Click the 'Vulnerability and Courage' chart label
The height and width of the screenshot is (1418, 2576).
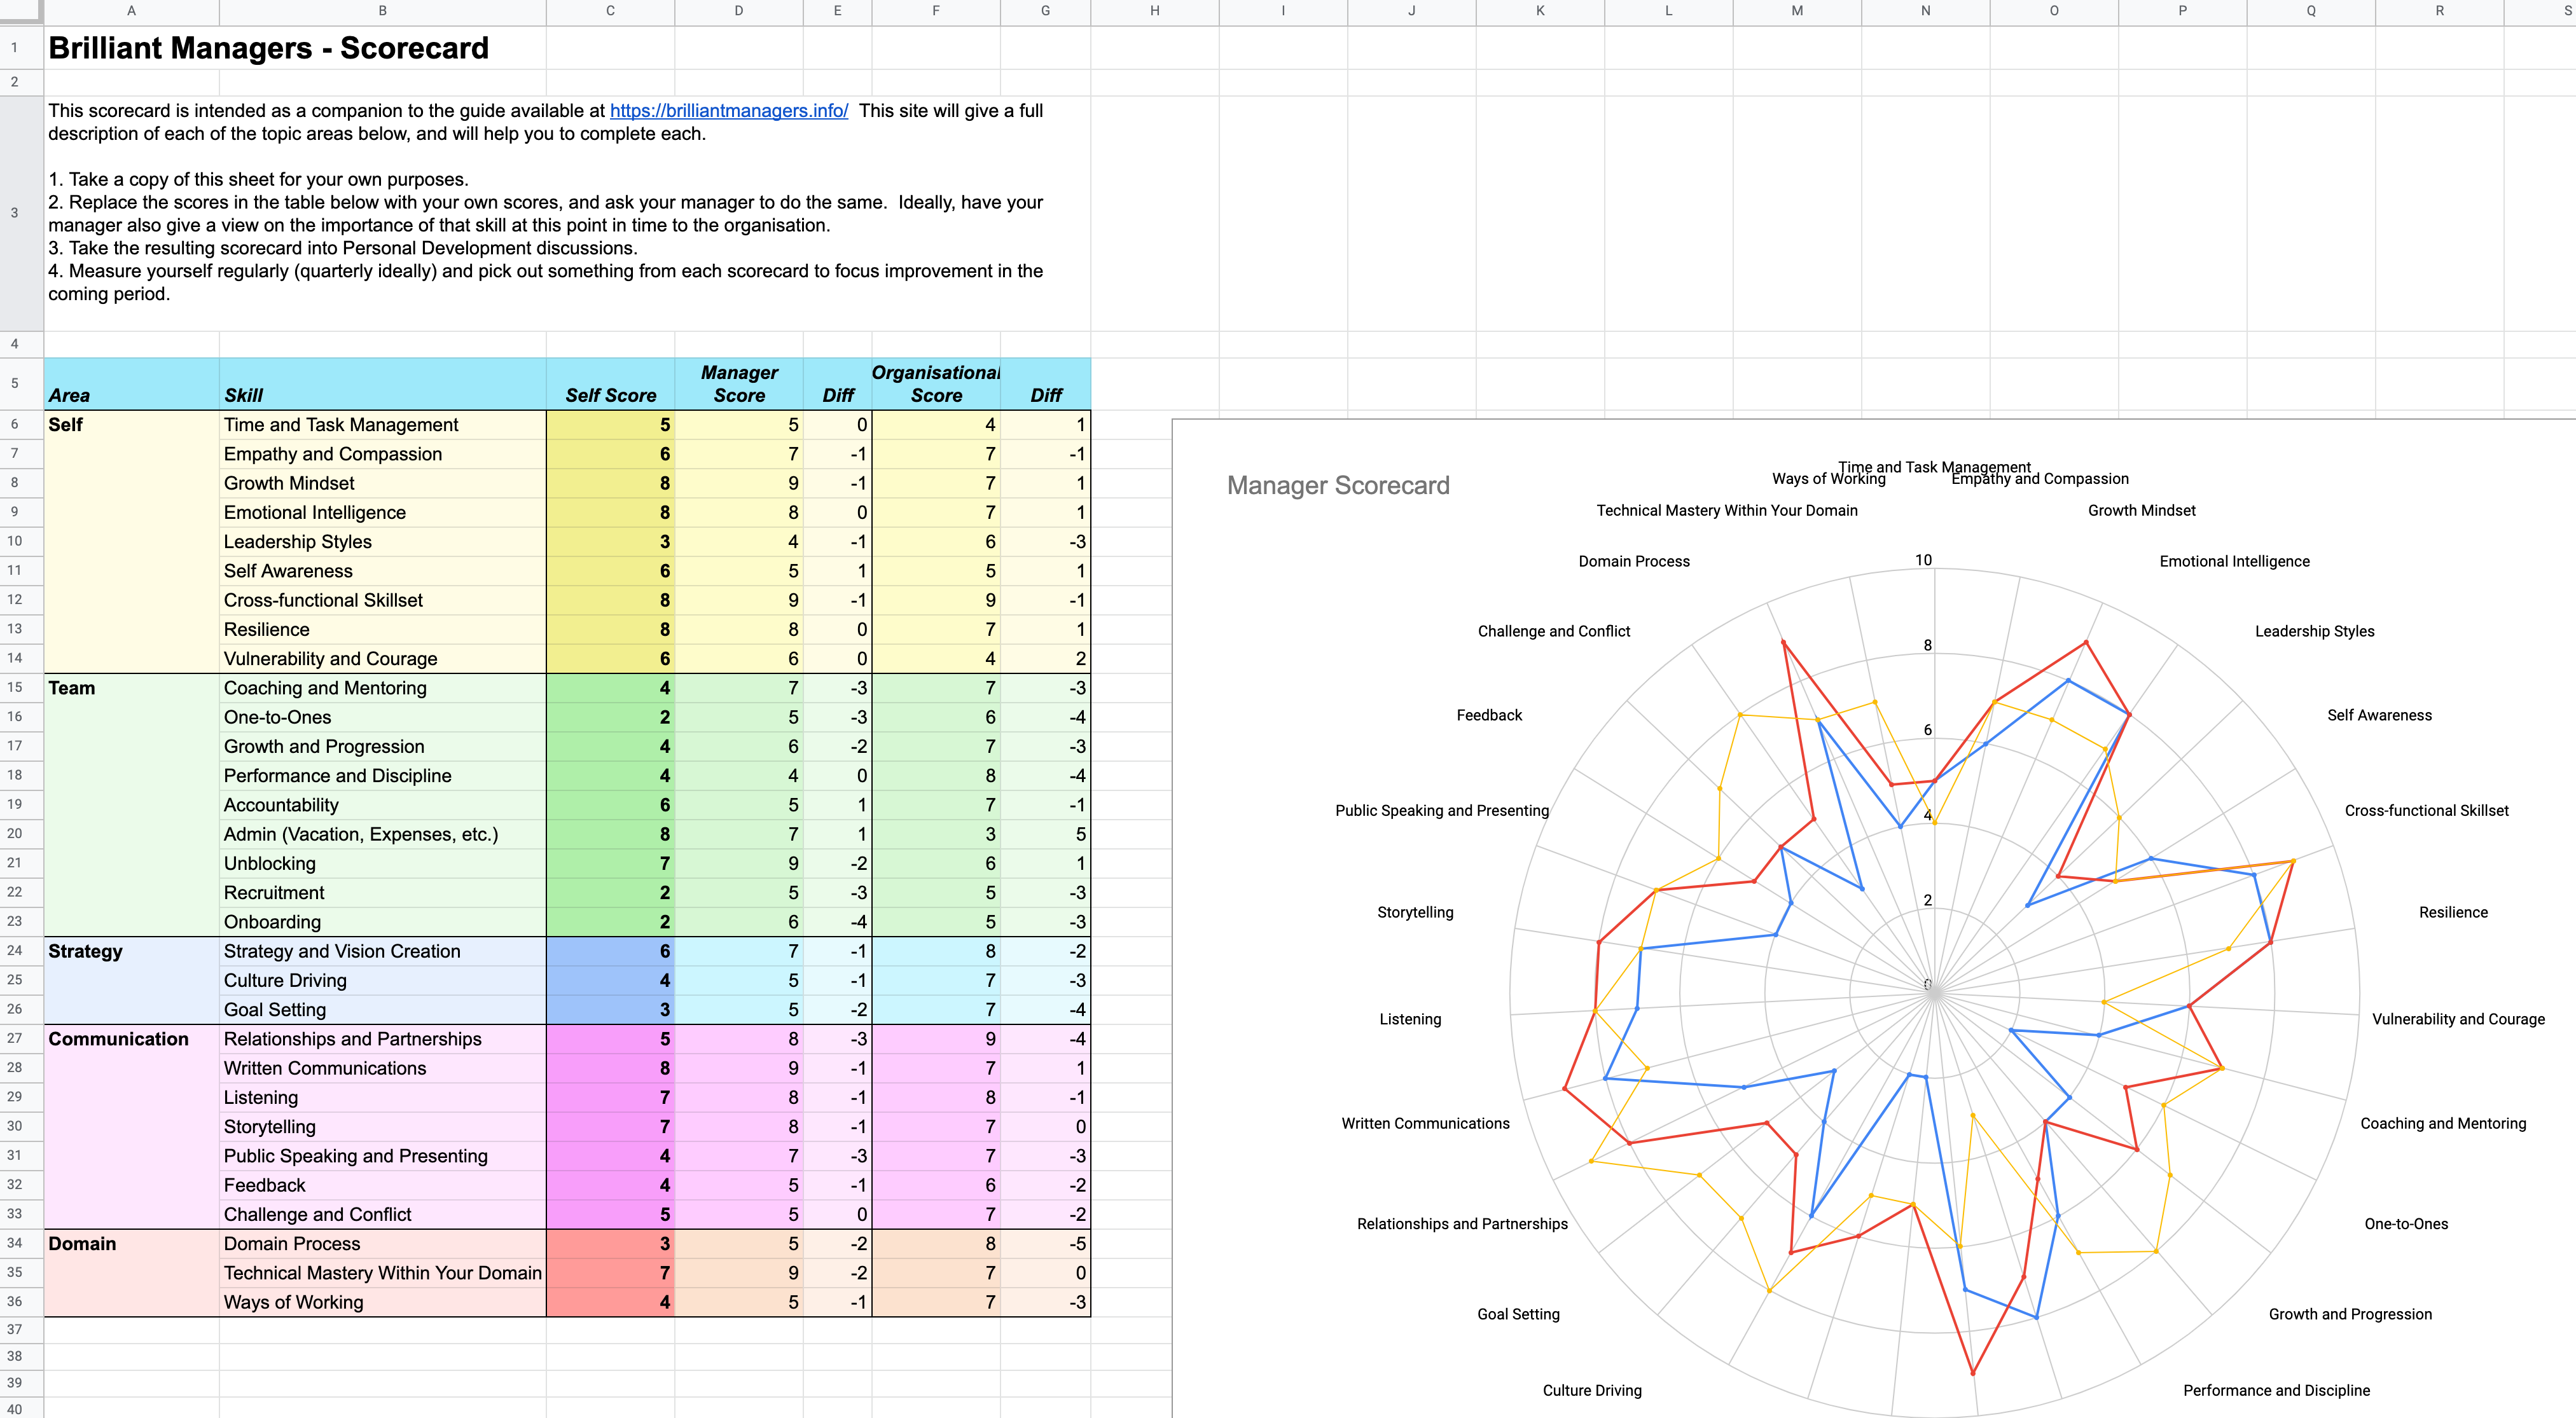2458,1019
